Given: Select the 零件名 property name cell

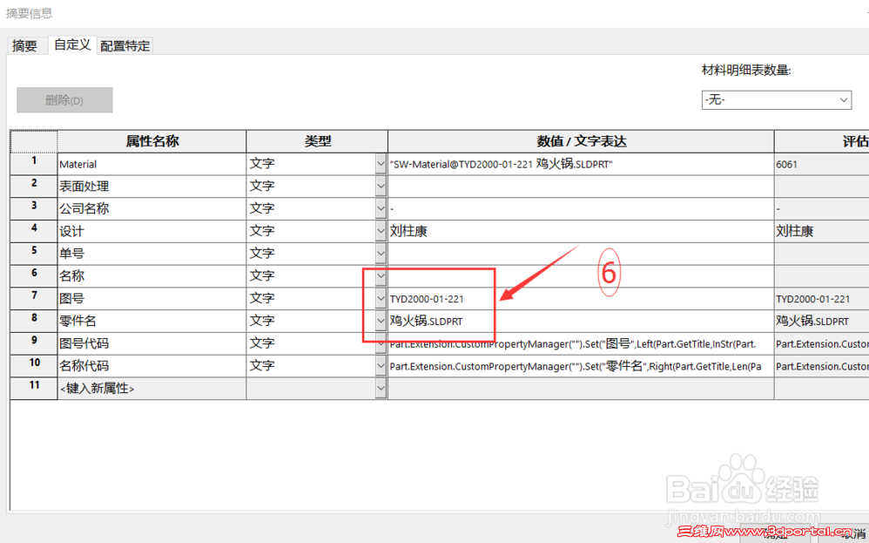Looking at the screenshot, I should [x=152, y=321].
